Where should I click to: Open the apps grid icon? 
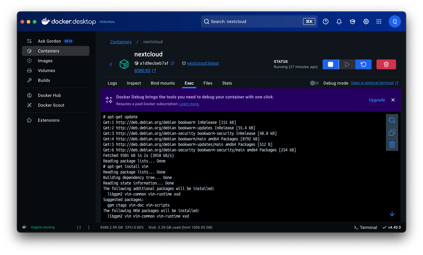379,21
